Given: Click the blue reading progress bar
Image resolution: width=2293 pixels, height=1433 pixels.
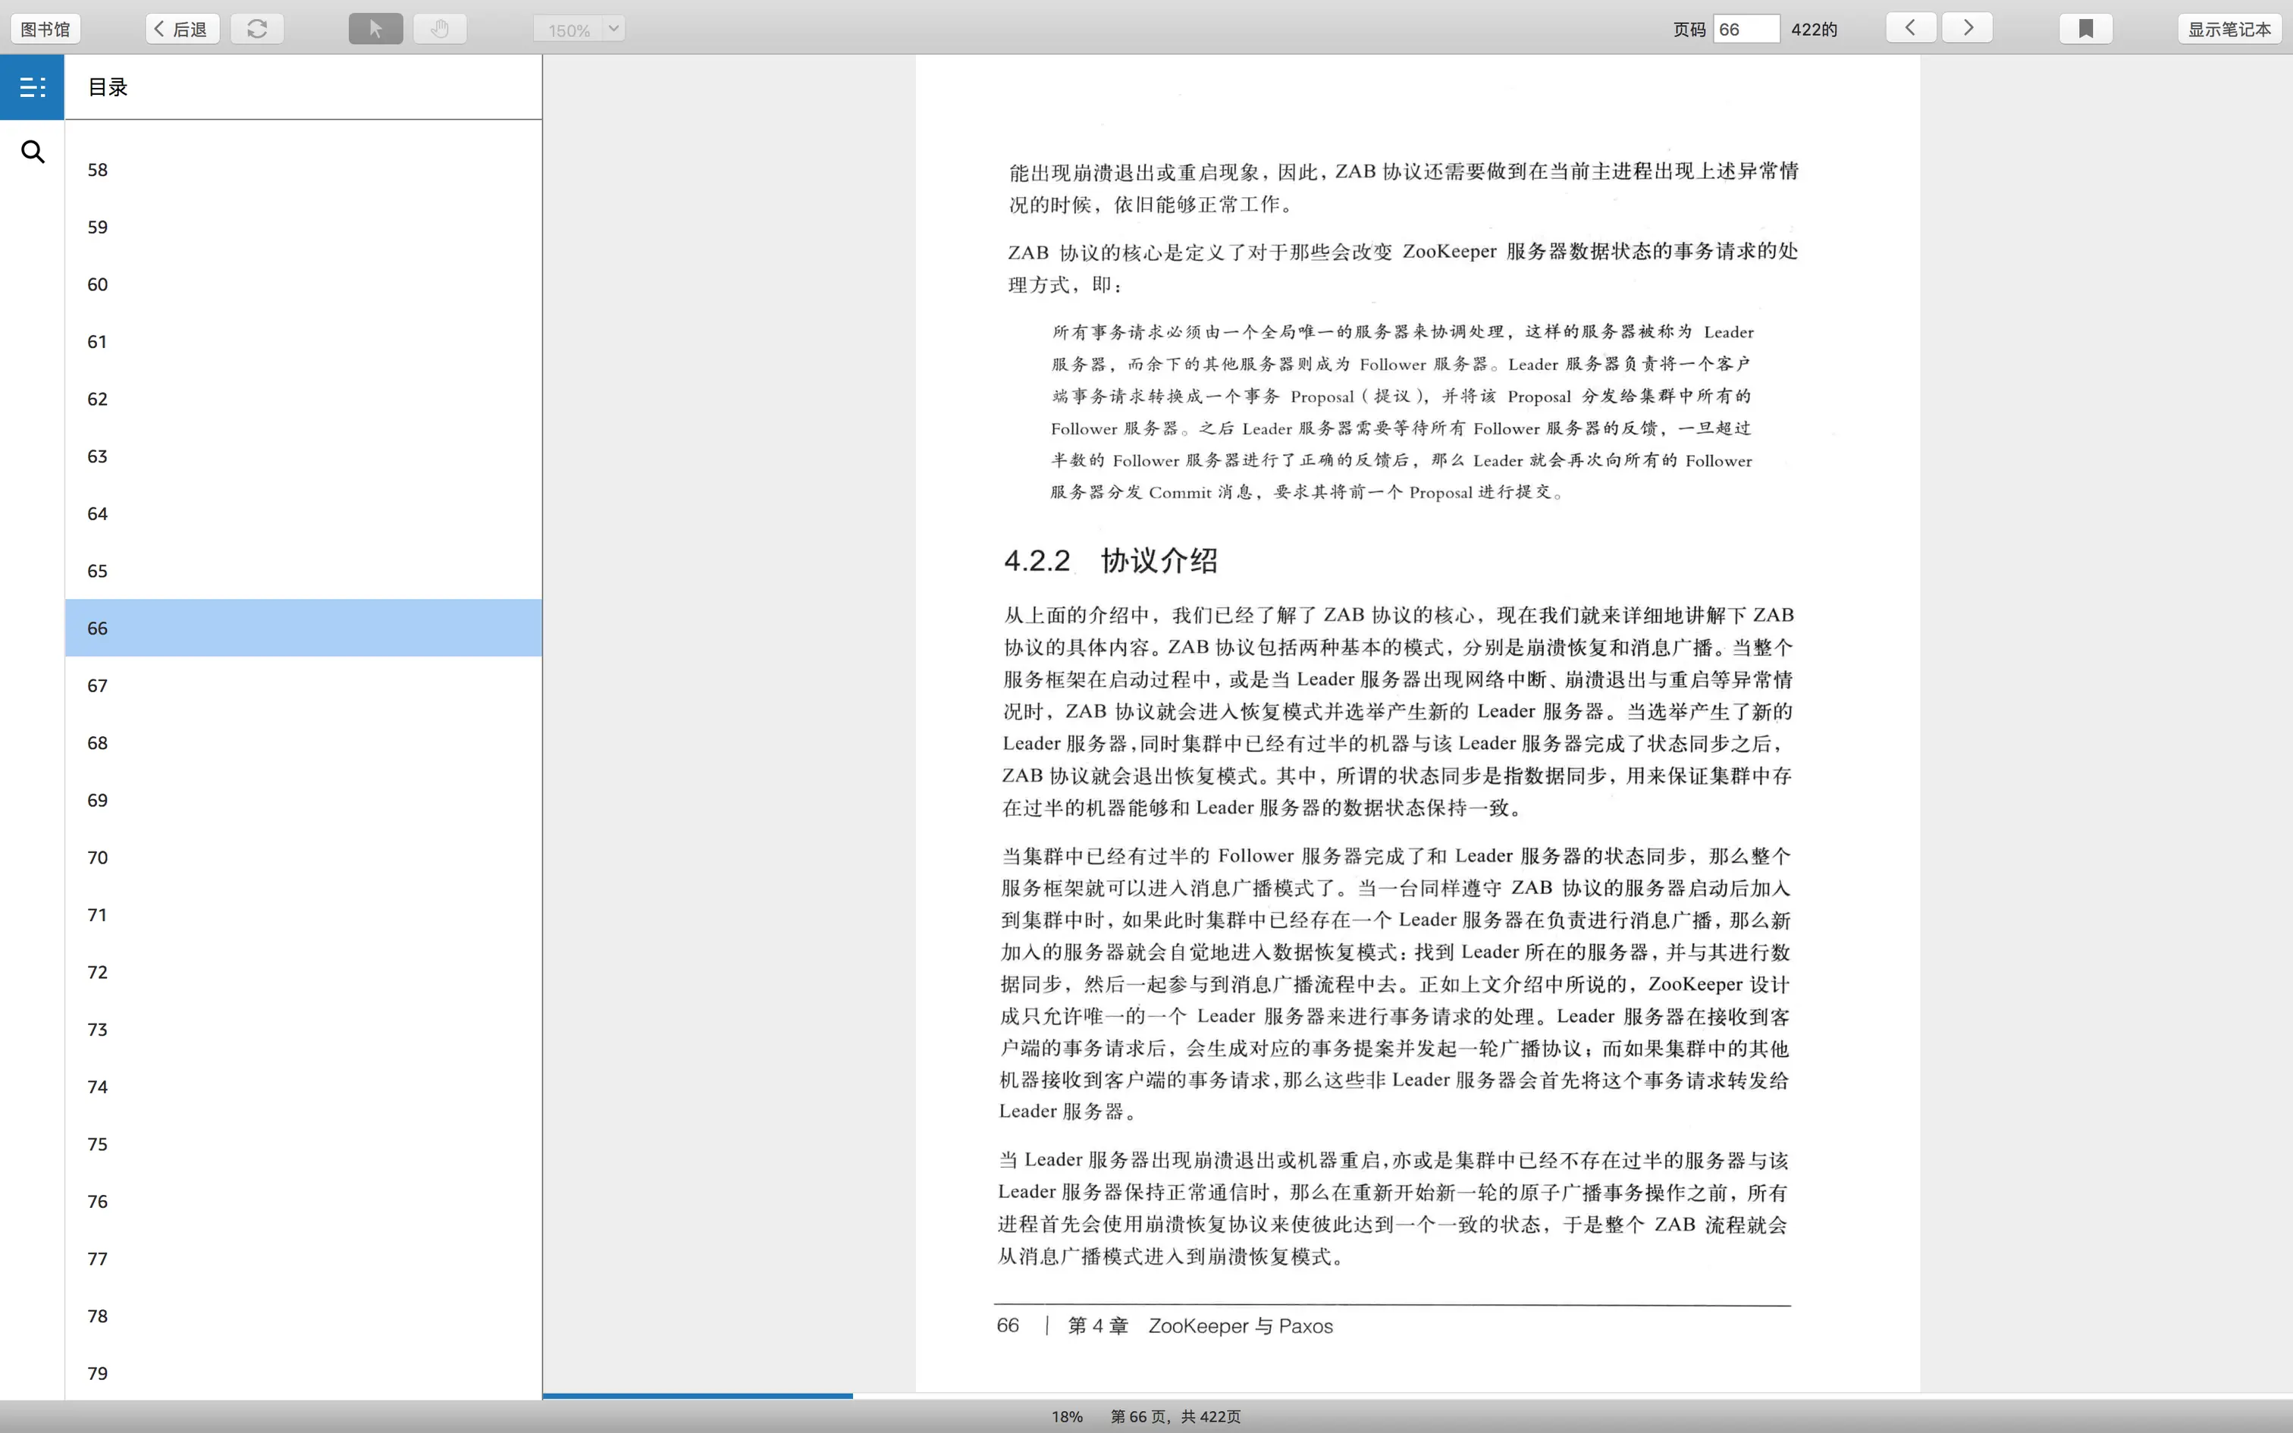Looking at the screenshot, I should 698,1395.
